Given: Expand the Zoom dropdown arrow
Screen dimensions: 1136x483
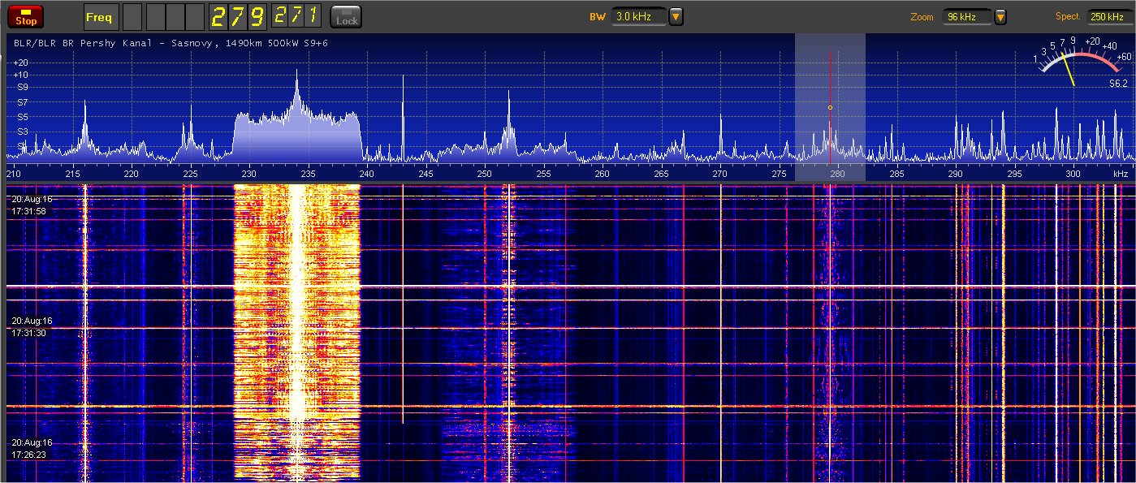Looking at the screenshot, I should [1000, 17].
